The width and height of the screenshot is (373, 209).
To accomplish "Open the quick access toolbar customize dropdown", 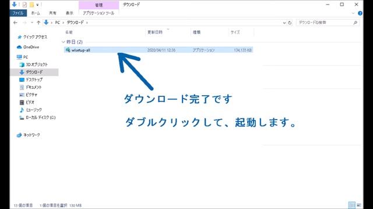I will click(37, 5).
